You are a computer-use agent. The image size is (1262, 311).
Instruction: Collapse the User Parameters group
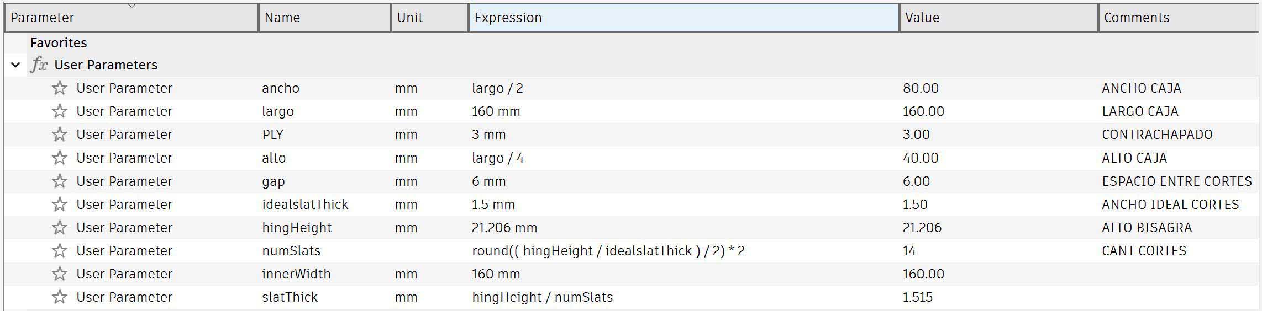tap(15, 65)
